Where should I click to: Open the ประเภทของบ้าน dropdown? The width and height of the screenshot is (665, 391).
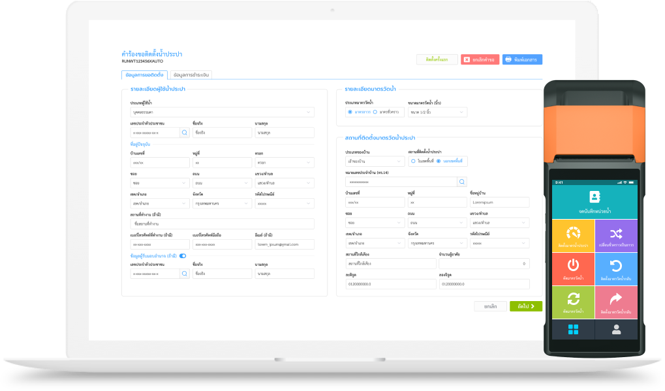373,161
